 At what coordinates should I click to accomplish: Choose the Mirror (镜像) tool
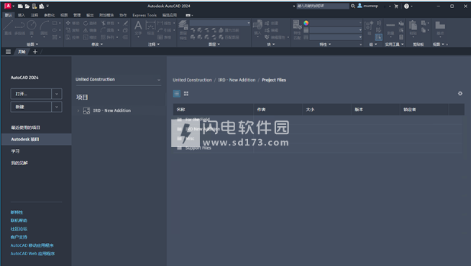(90, 30)
